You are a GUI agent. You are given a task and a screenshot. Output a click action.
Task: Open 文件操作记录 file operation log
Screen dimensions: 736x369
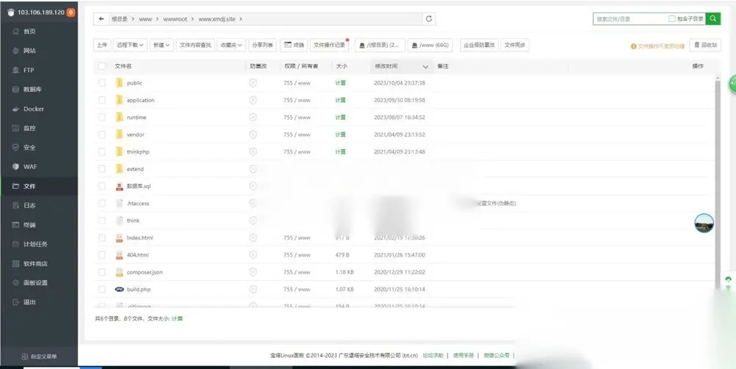coord(329,45)
